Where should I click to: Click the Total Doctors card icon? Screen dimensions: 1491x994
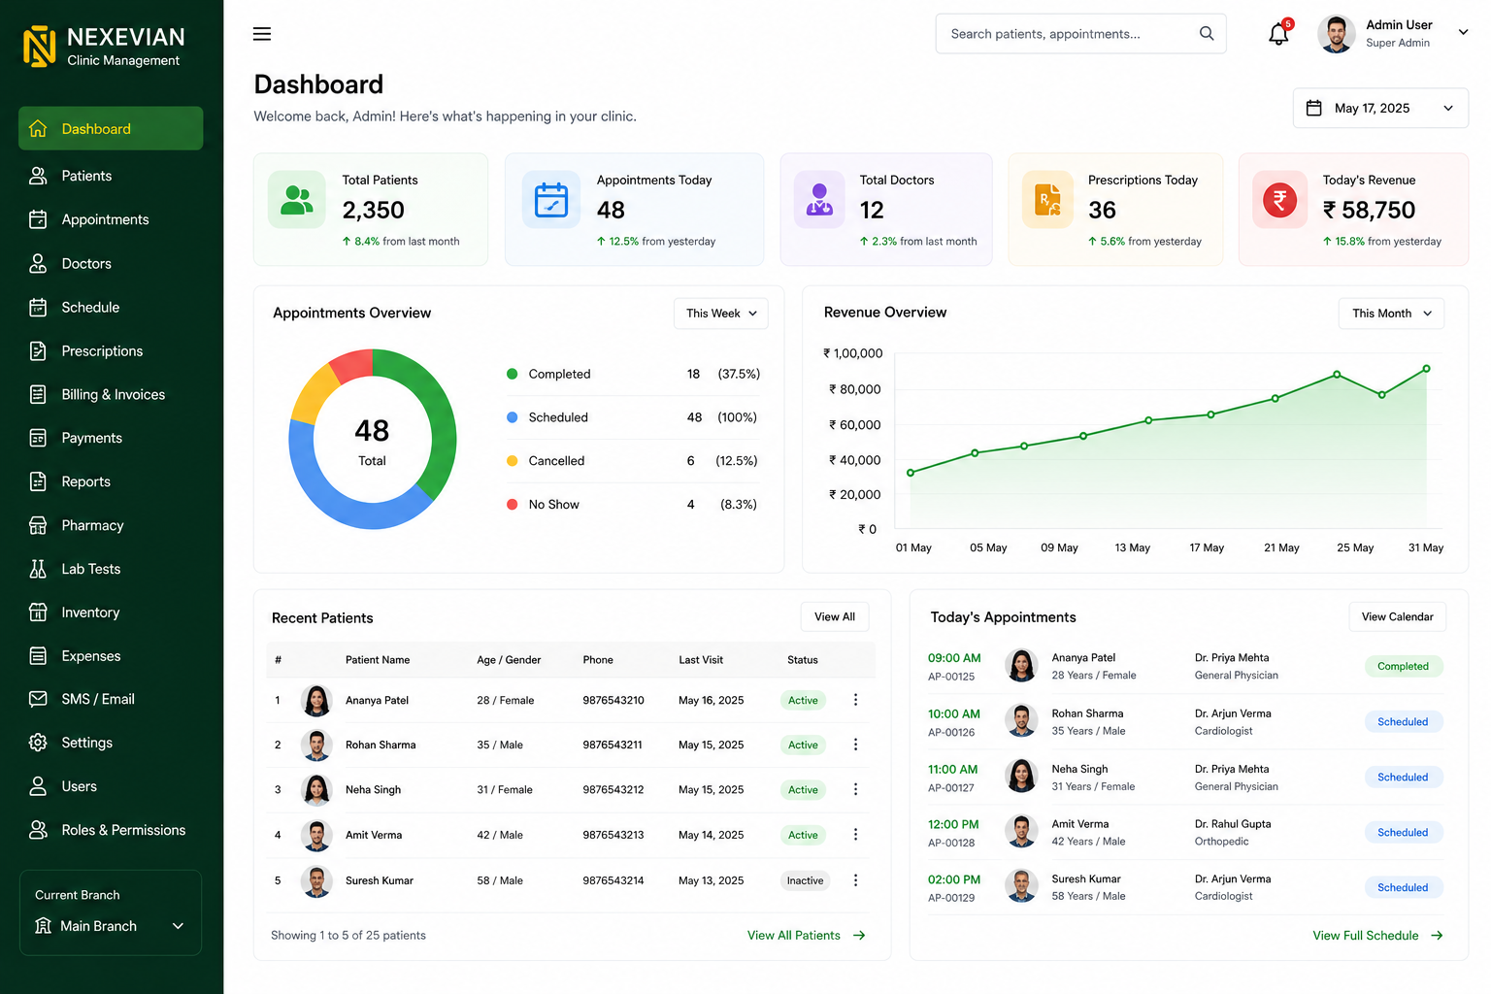click(819, 200)
